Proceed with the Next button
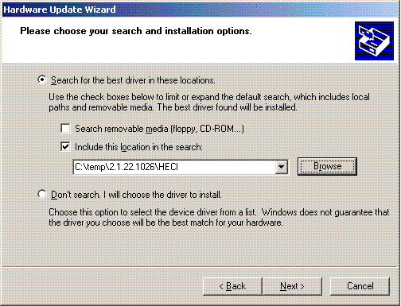 [x=292, y=286]
